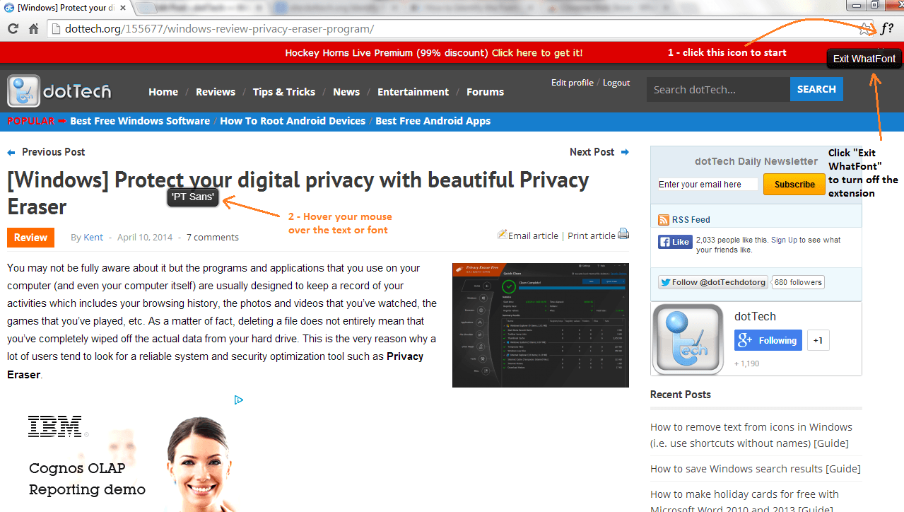Open the Reviews navigation menu item
The image size is (904, 512).
(x=216, y=92)
